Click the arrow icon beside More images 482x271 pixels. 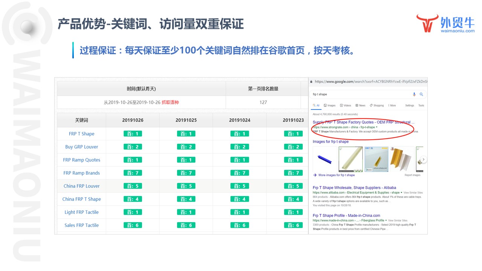pos(315,175)
